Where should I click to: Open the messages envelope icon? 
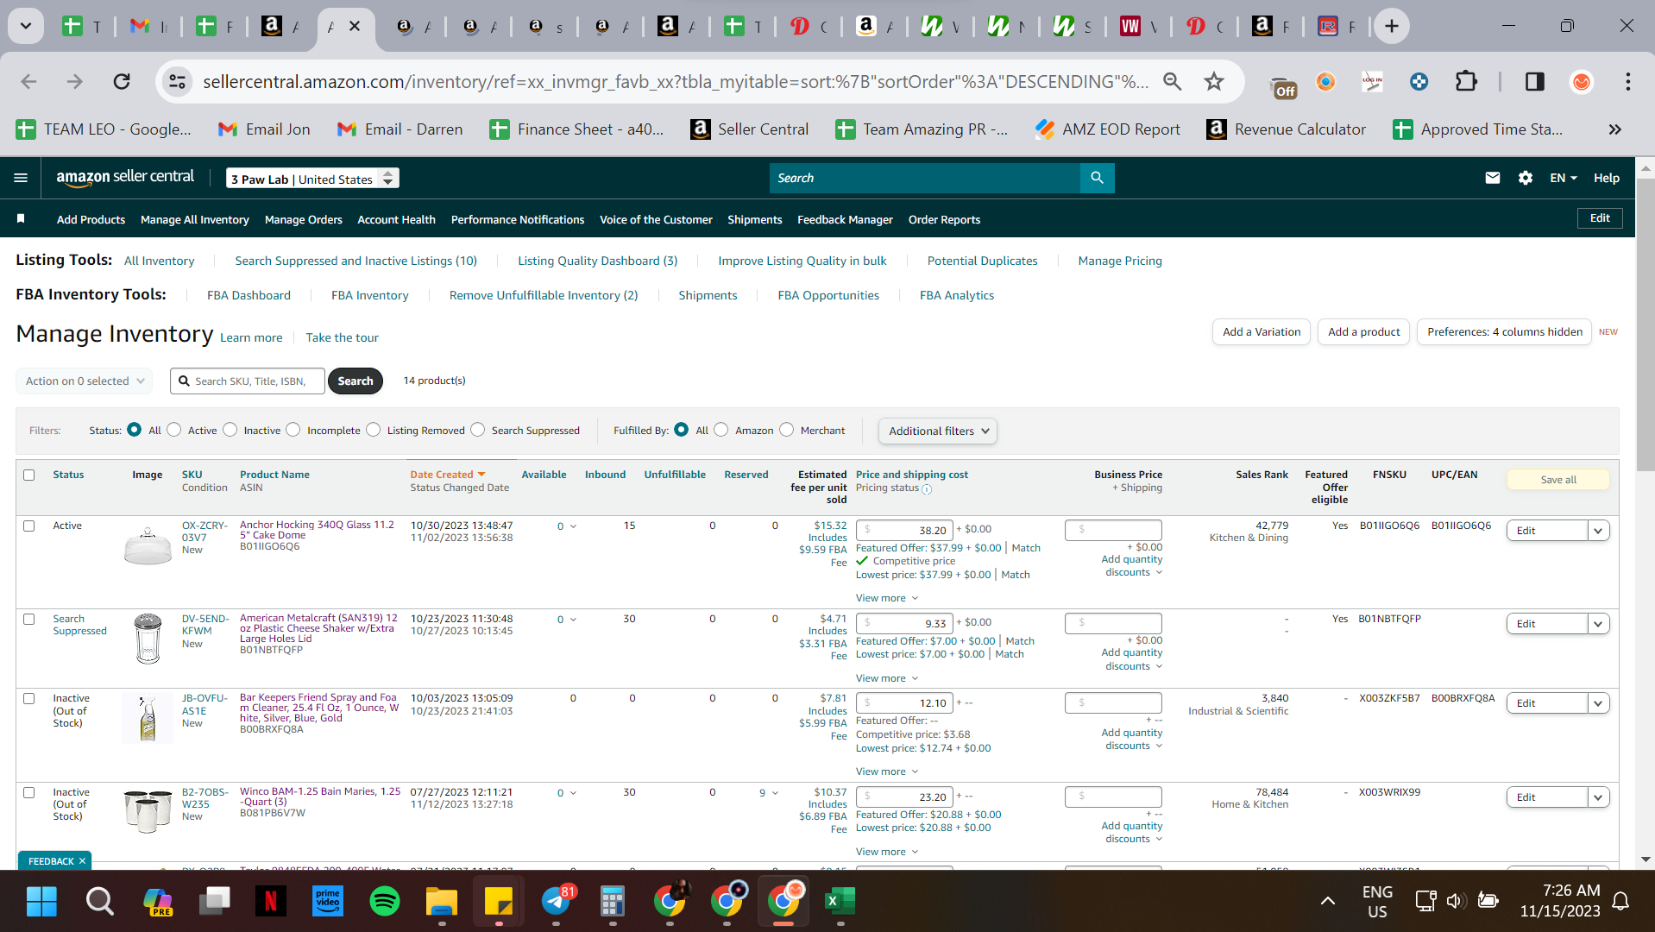[1492, 178]
